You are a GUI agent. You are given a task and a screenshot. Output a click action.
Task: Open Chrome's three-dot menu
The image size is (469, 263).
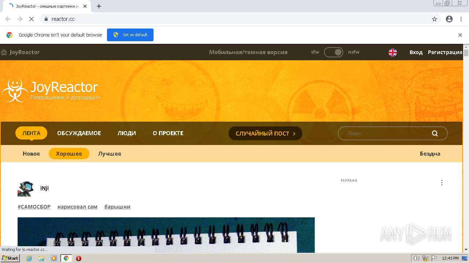(x=461, y=19)
